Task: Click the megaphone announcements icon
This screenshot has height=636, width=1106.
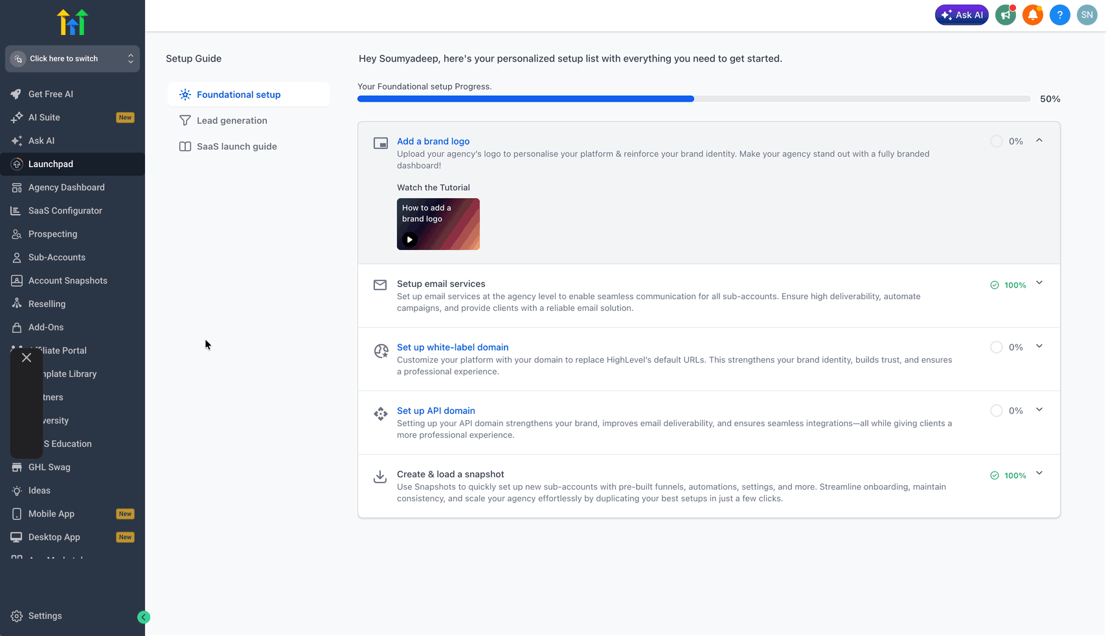Action: (1006, 15)
